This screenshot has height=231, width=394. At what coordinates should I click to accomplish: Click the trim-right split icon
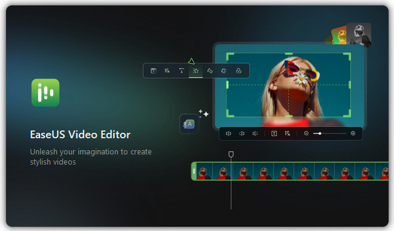255,134
